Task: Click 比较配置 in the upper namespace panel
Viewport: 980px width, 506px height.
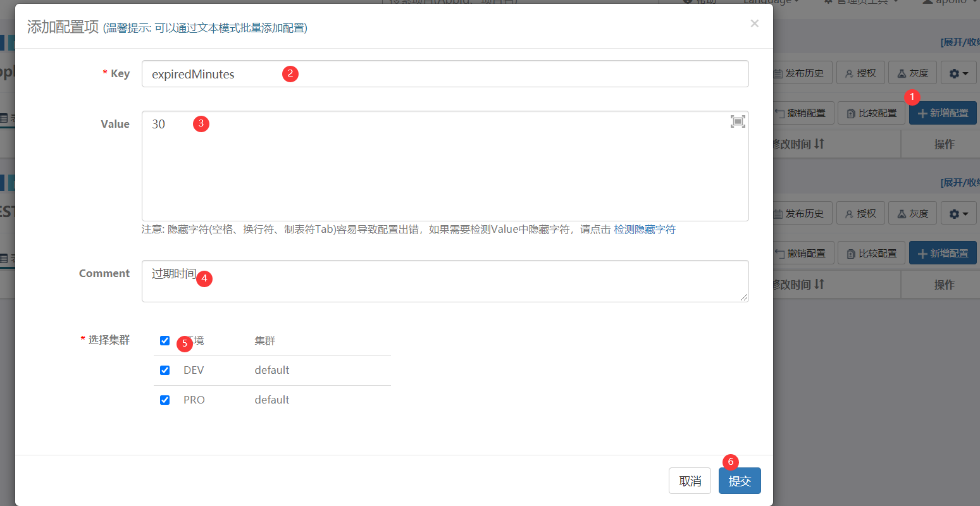Action: (x=872, y=113)
